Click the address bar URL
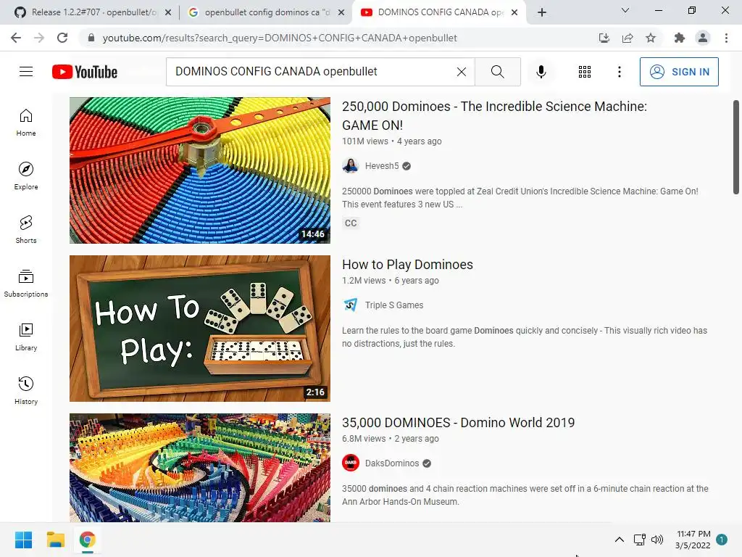Viewport: 742px width, 557px height. click(x=279, y=38)
